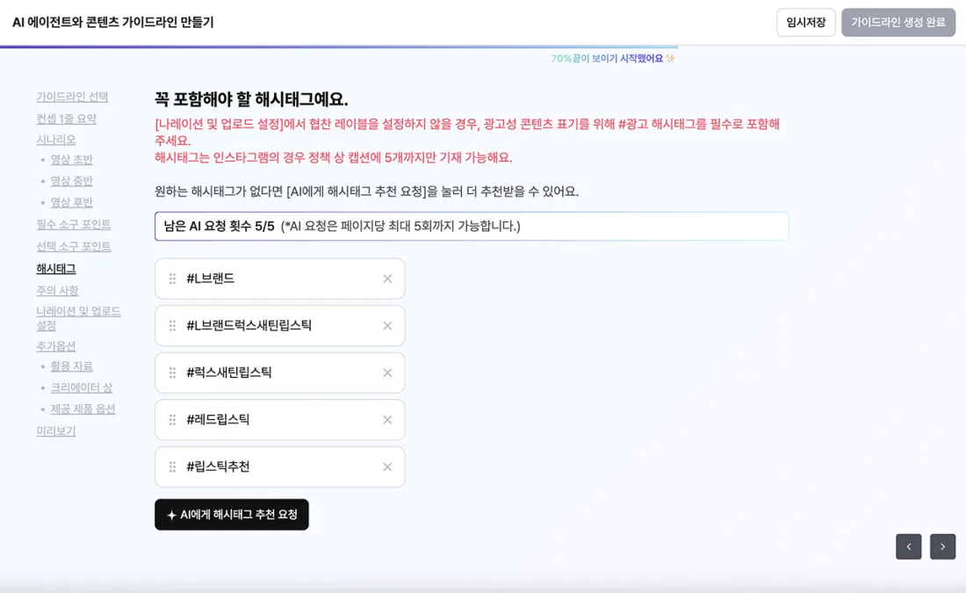Remove the #L브랜드럭스새틴립스틱 hashtag
This screenshot has width=966, height=593.
click(387, 325)
